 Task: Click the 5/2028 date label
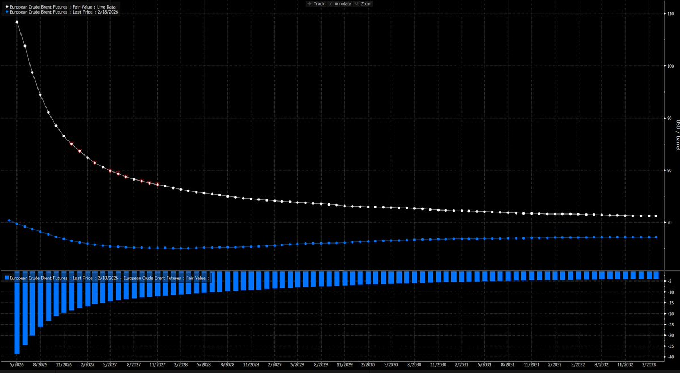pos(204,366)
